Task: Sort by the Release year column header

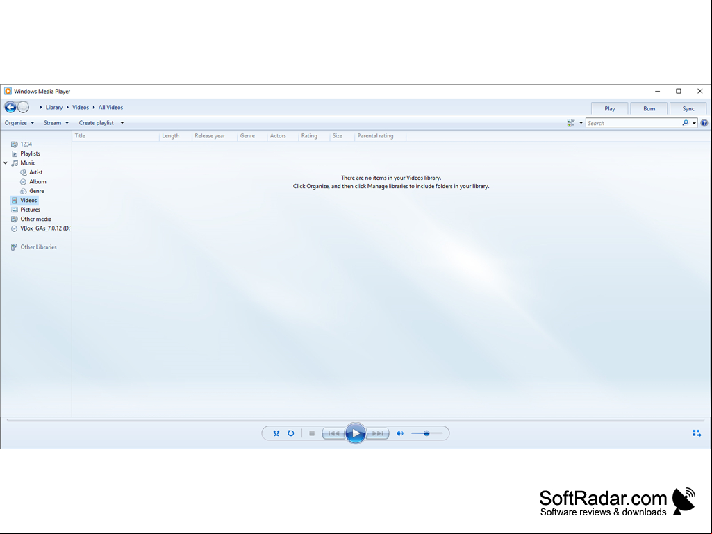Action: (x=215, y=136)
